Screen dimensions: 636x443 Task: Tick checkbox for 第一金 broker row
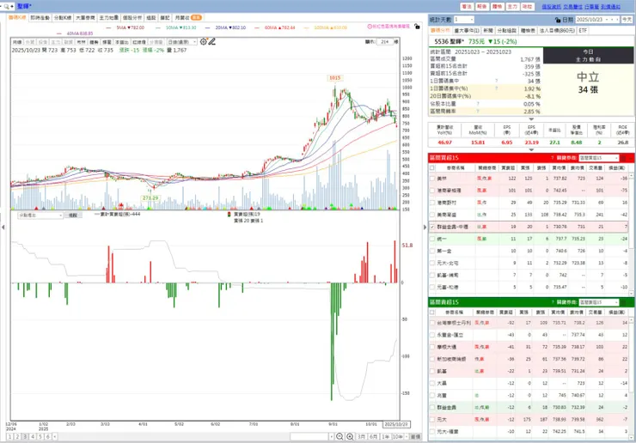(x=432, y=252)
